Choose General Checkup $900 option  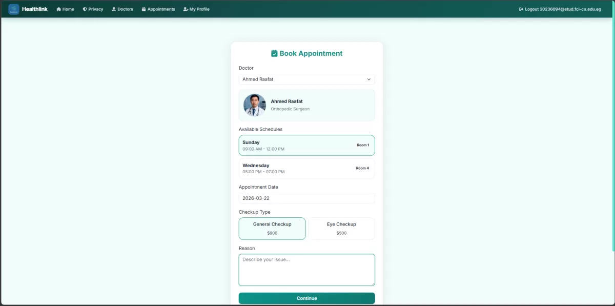point(272,229)
